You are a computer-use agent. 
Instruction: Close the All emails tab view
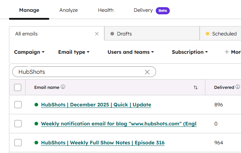point(97,34)
